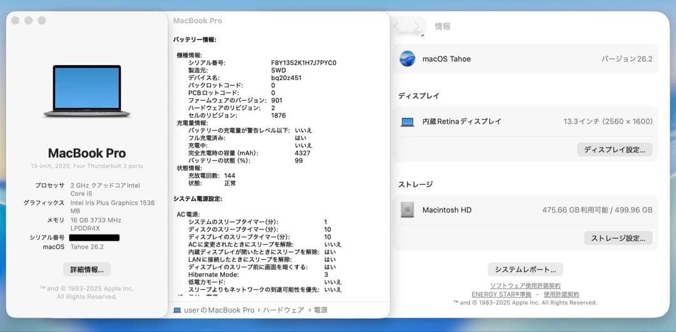Image resolution: width=676 pixels, height=332 pixels.
Task: Click the cell revision value 1876
Action: [278, 116]
